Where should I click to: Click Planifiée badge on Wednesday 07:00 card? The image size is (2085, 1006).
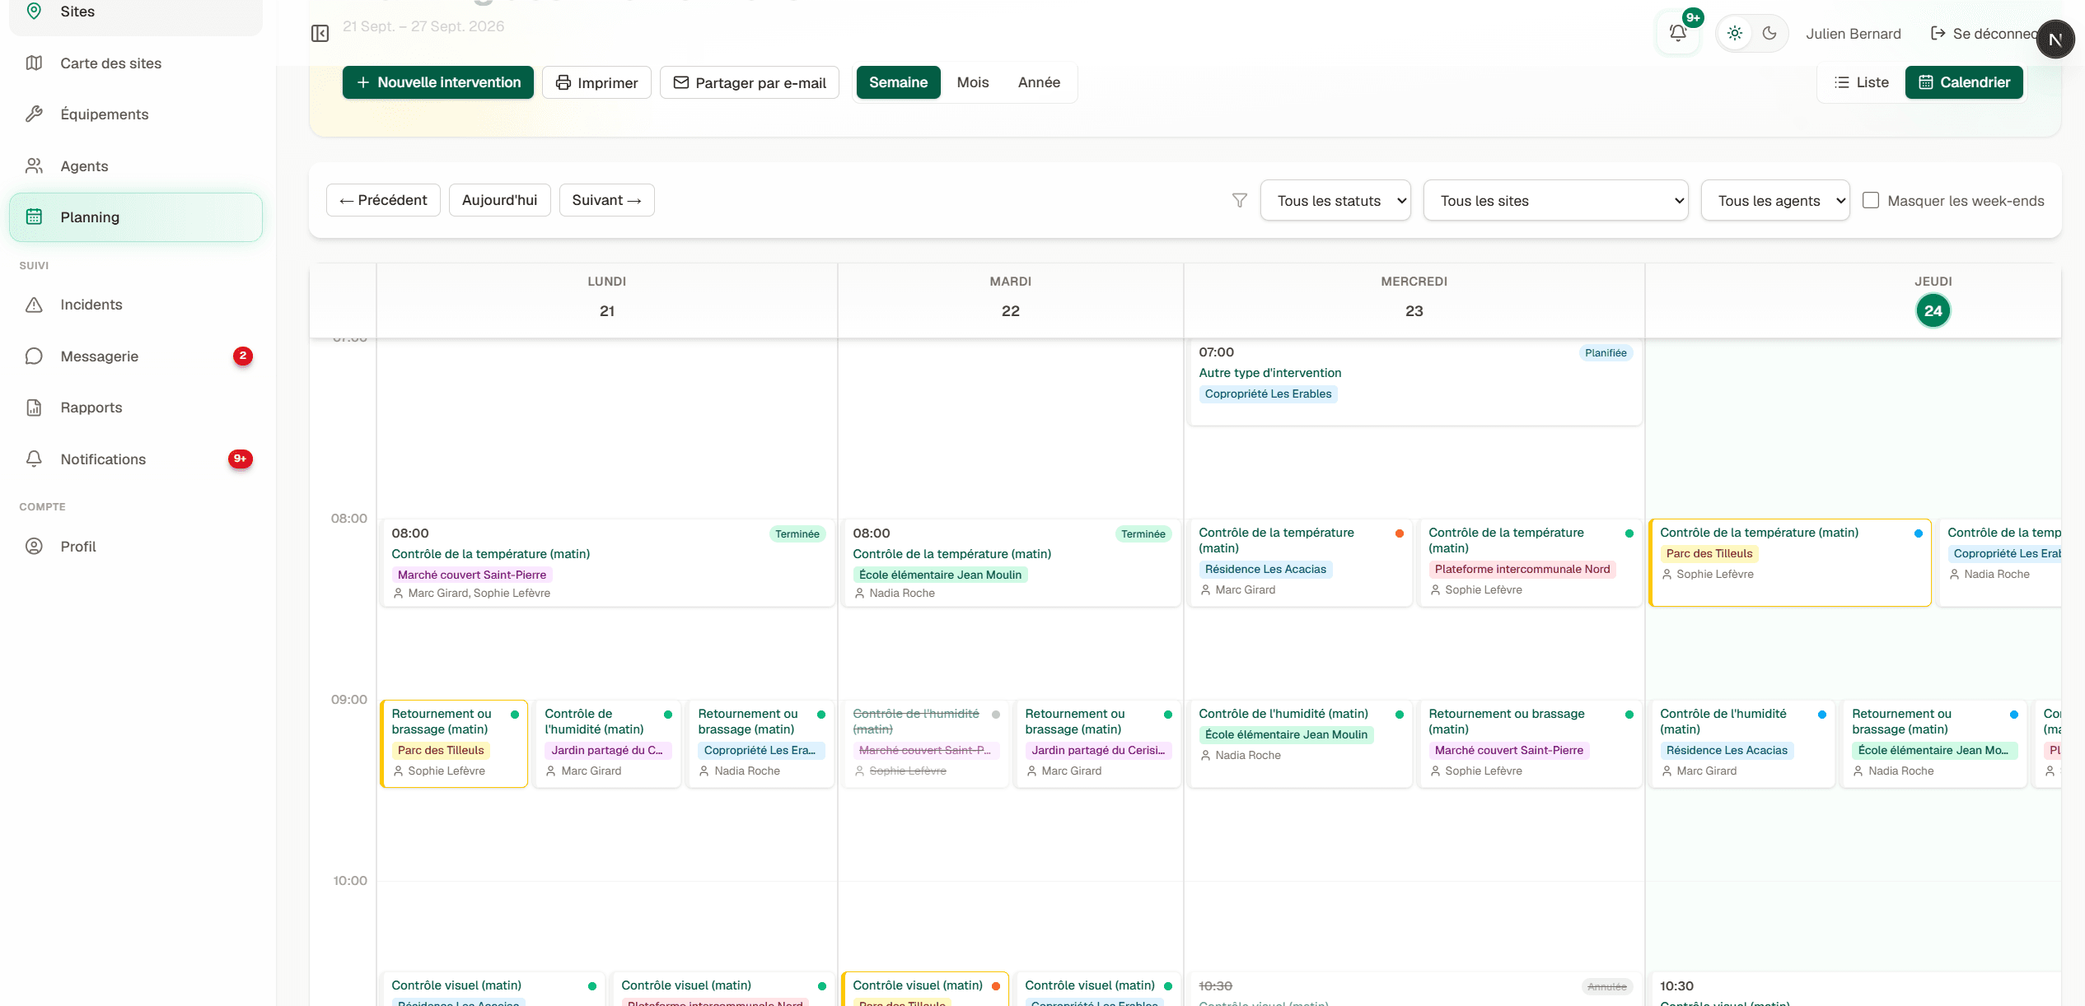pyautogui.click(x=1606, y=353)
